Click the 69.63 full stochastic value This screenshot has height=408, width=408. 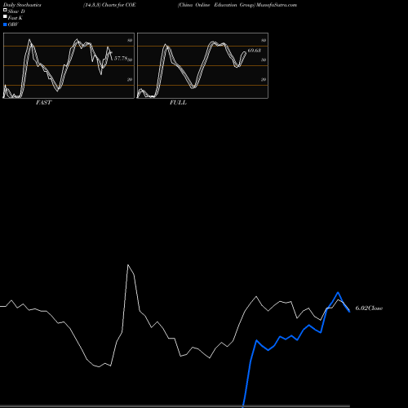pyautogui.click(x=254, y=51)
